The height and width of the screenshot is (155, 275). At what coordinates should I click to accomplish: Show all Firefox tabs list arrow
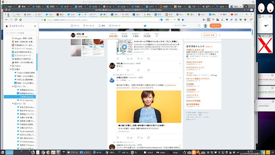251,14
